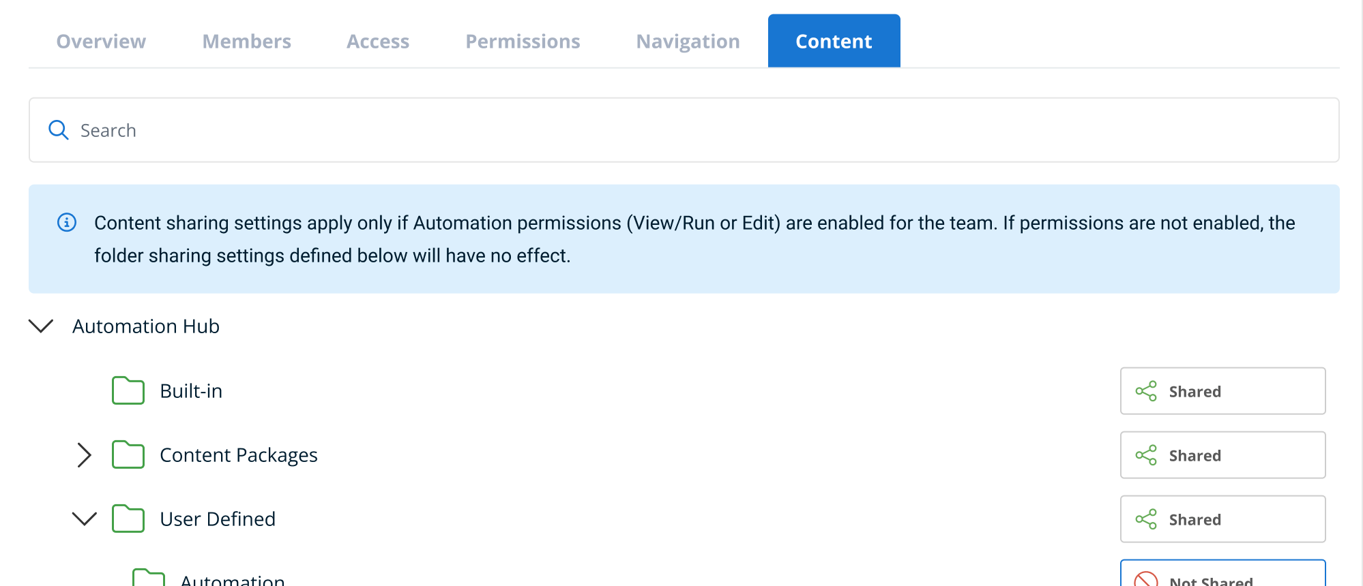Toggle Shared status for Built-in folder
The width and height of the screenshot is (1363, 586).
1222,391
